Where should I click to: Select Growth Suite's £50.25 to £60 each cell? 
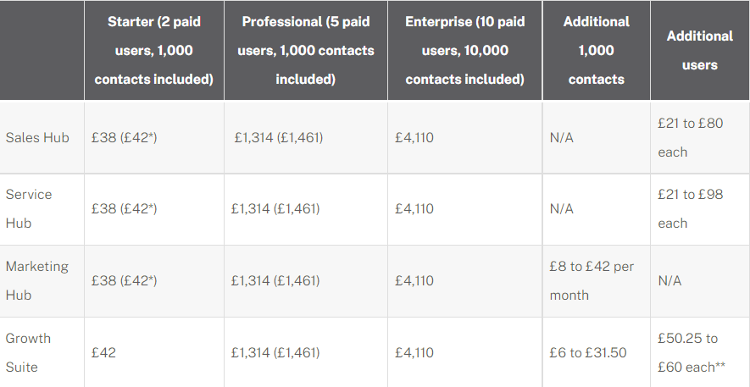[x=692, y=352]
